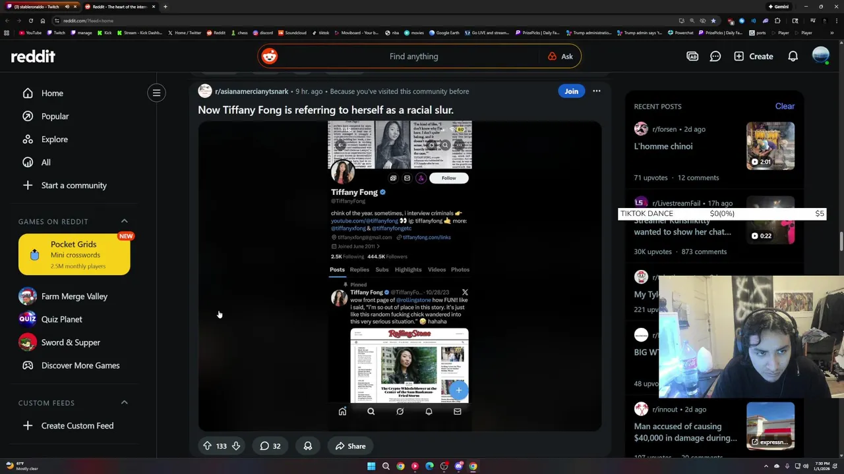Collapse the sidebar with hamburger toggle

click(157, 93)
